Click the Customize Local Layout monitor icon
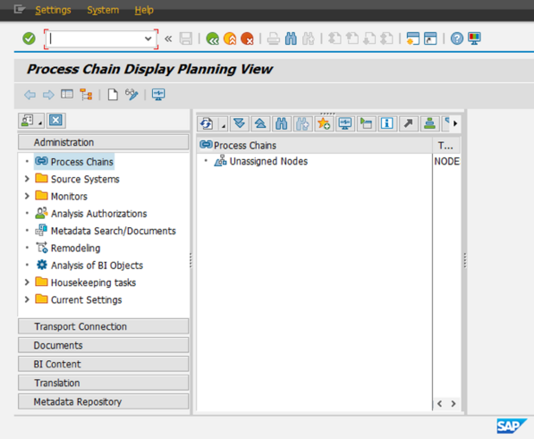The width and height of the screenshot is (534, 439). [475, 38]
